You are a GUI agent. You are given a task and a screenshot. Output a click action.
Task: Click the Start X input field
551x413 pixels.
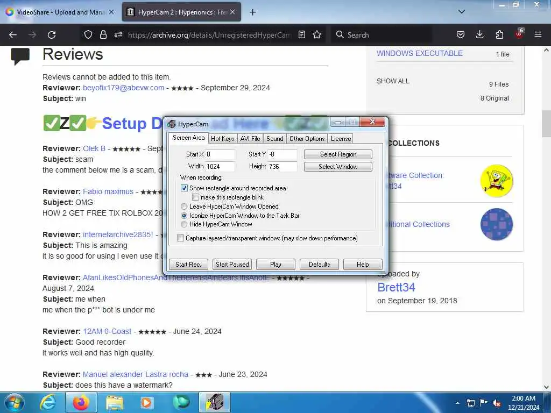(x=220, y=154)
